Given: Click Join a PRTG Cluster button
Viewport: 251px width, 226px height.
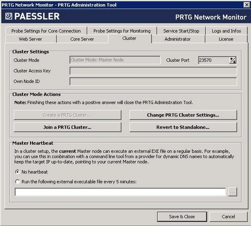Looking at the screenshot, I should click(x=68, y=127).
